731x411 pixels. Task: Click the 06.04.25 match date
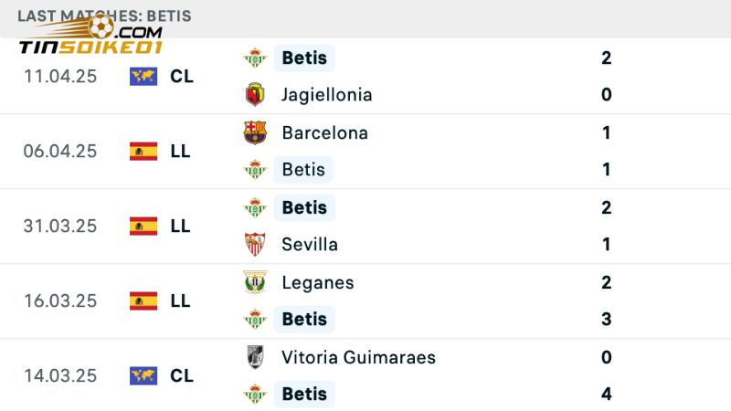coord(59,152)
